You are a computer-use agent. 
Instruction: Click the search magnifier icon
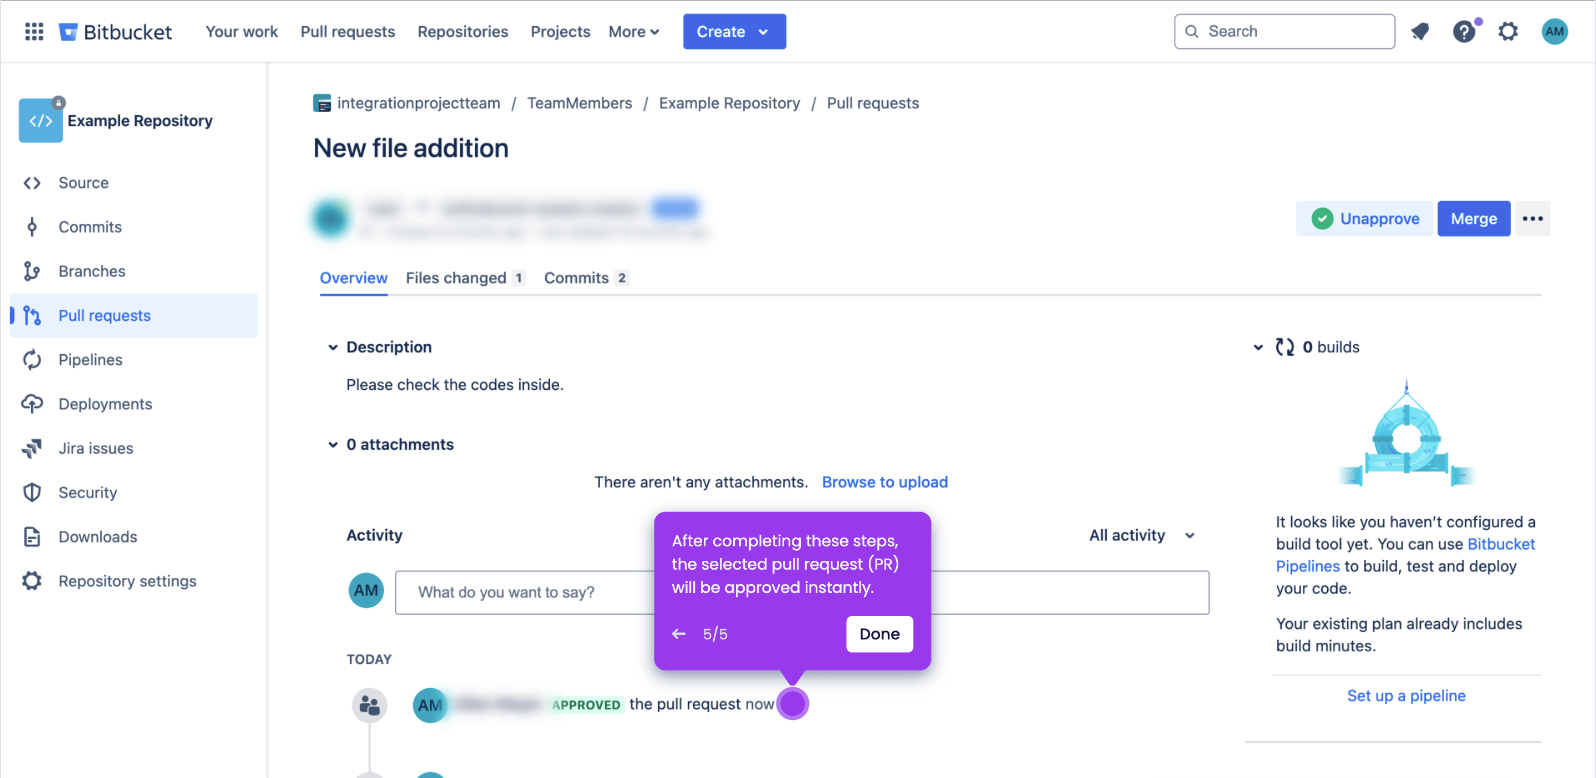(x=1191, y=32)
